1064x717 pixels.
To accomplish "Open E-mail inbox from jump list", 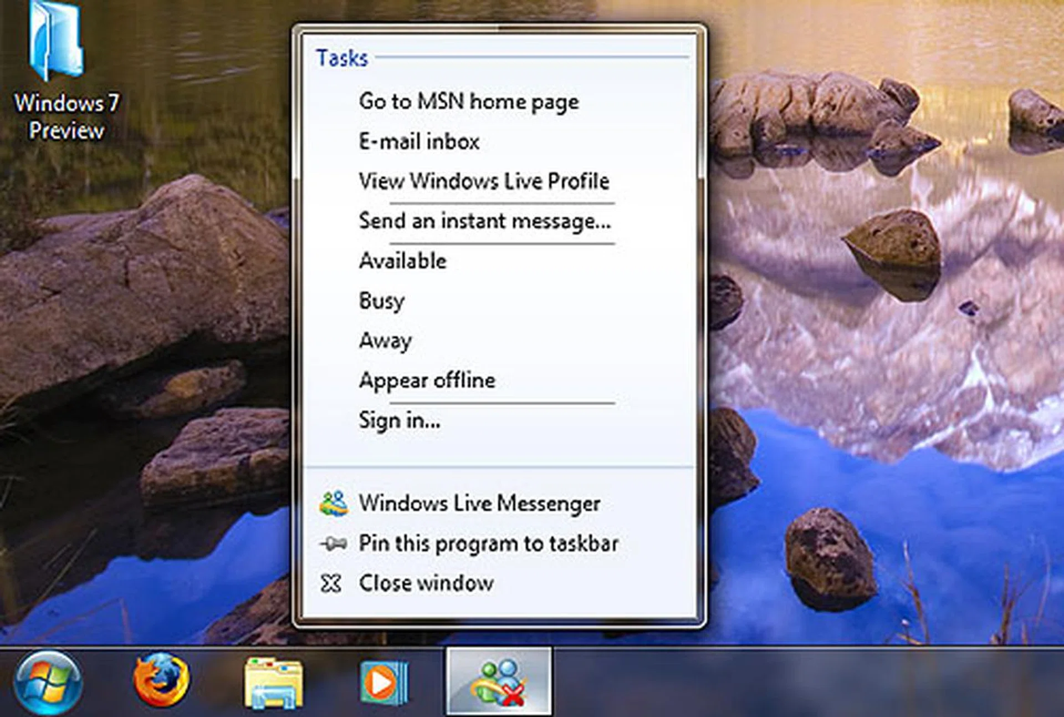I will [419, 142].
